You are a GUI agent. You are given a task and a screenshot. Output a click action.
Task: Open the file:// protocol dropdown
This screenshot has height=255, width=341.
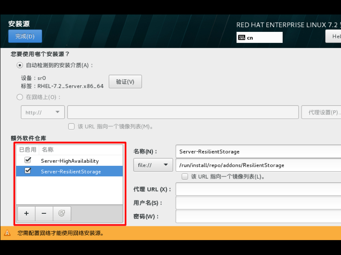(153, 165)
